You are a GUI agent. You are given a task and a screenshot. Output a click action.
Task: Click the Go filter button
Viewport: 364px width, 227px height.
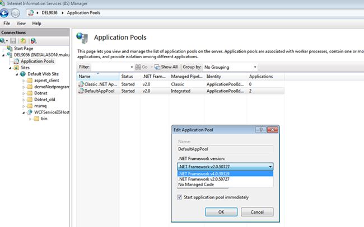point(142,67)
